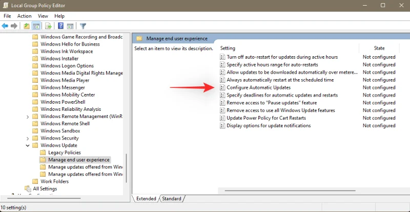The image size is (410, 212).
Task: Click the Back arrow toolbar icon
Action: click(5, 26)
